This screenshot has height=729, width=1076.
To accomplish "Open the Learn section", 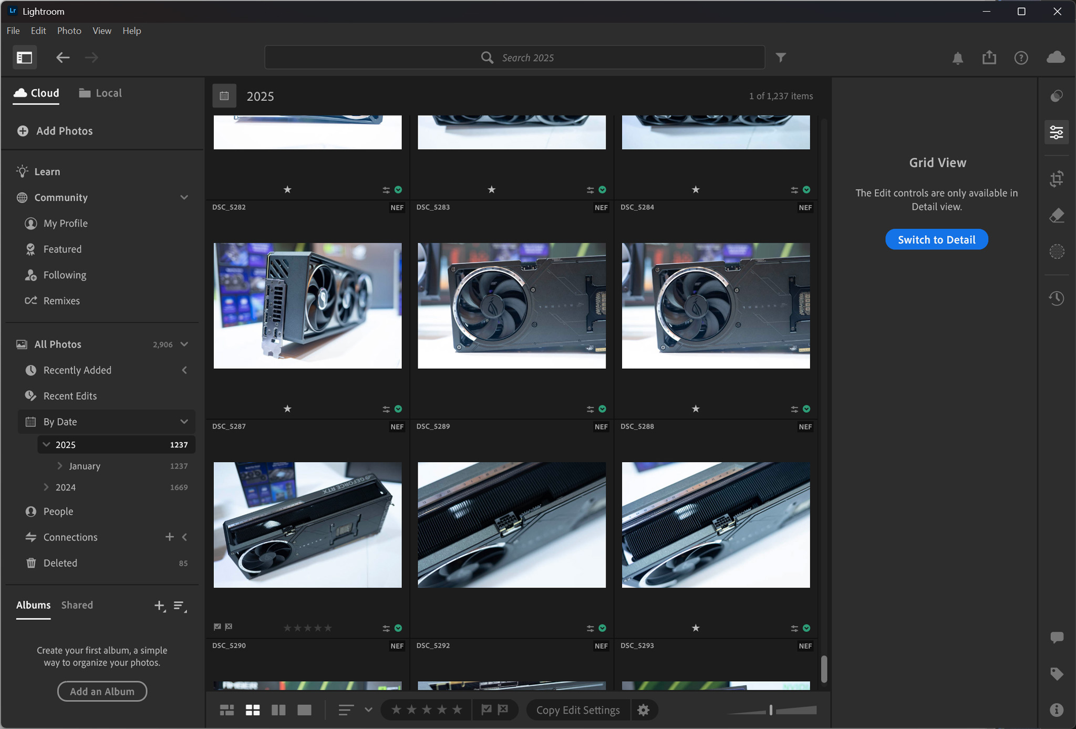I will (38, 171).
